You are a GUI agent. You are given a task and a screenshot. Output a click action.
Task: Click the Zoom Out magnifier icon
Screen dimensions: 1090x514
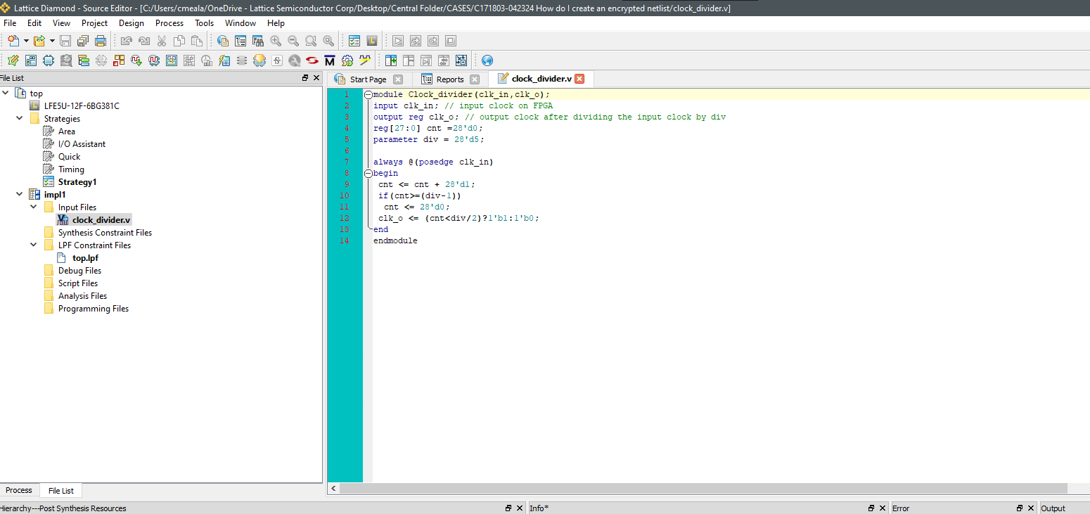[x=293, y=41]
